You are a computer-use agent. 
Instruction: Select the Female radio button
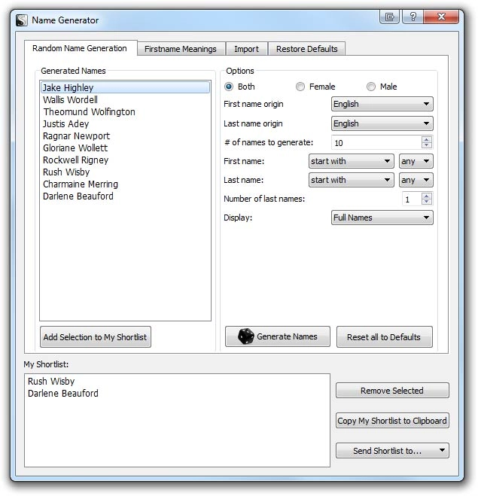click(x=300, y=87)
